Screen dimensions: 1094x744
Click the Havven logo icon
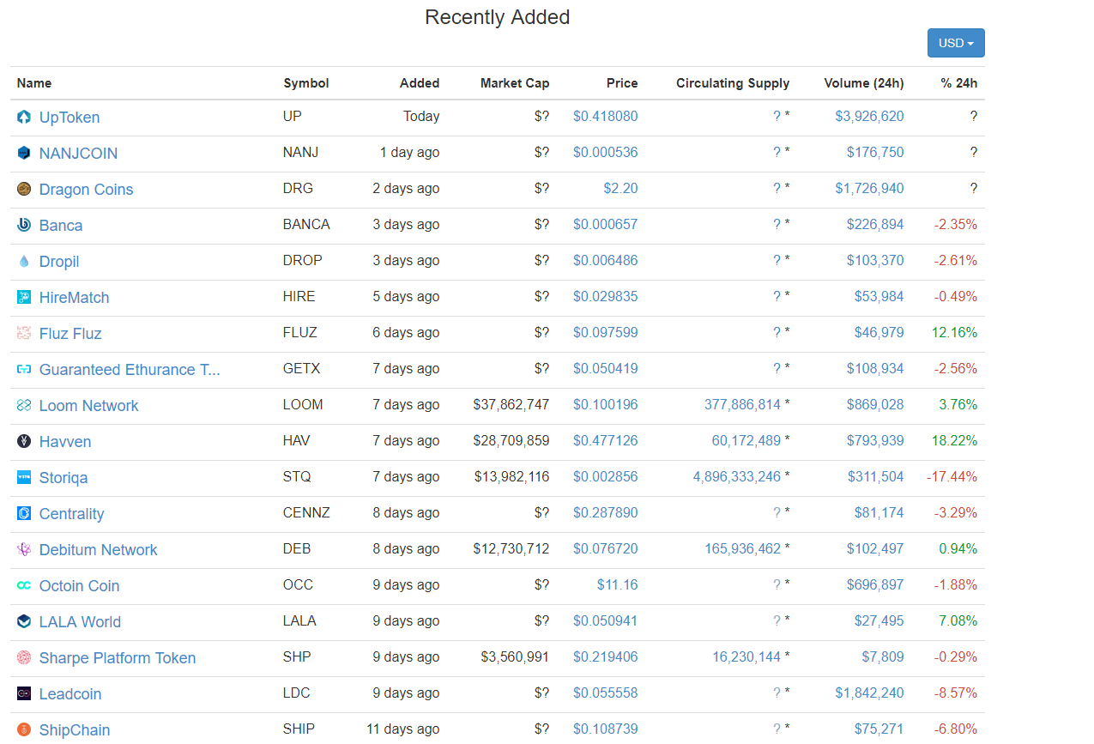tap(24, 442)
